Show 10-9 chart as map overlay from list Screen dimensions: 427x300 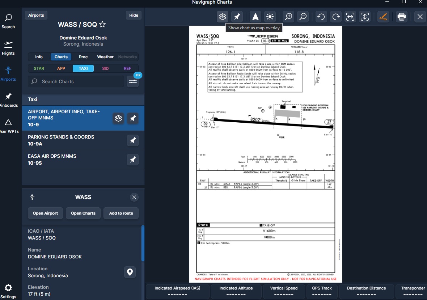(x=118, y=118)
